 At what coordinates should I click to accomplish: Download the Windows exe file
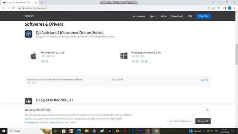pyautogui.click(x=135, y=61)
